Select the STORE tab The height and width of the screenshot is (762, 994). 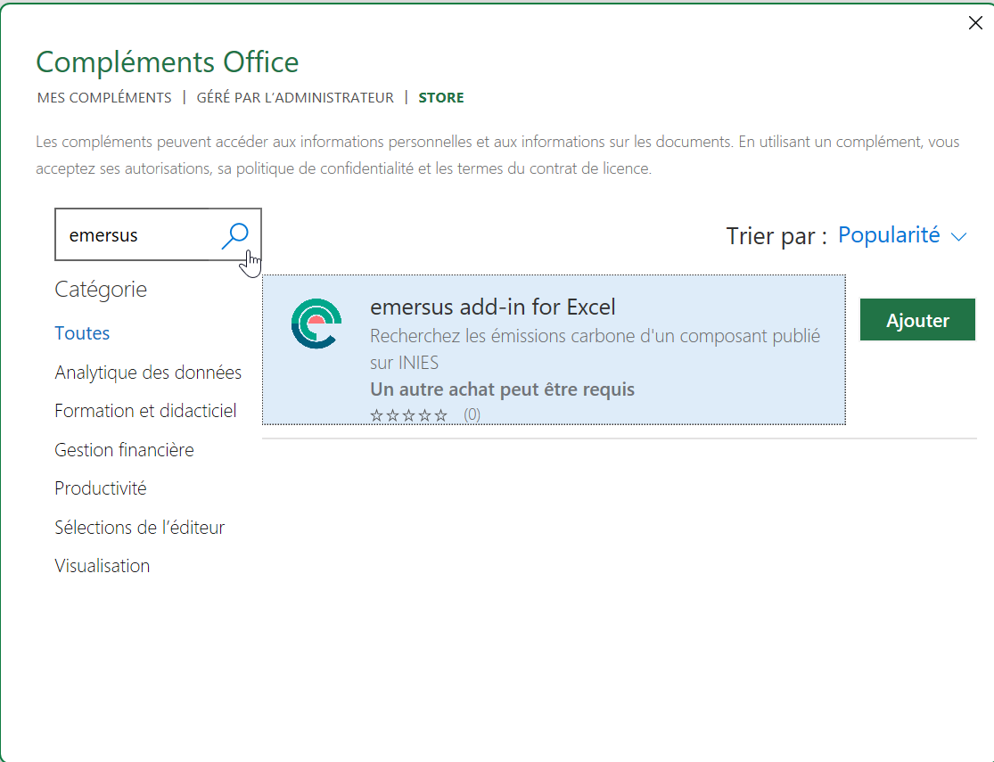point(441,98)
